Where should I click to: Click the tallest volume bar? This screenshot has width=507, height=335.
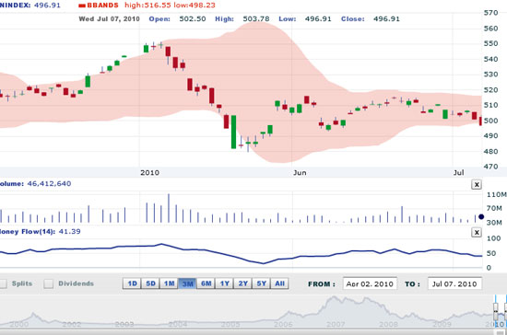point(169,208)
